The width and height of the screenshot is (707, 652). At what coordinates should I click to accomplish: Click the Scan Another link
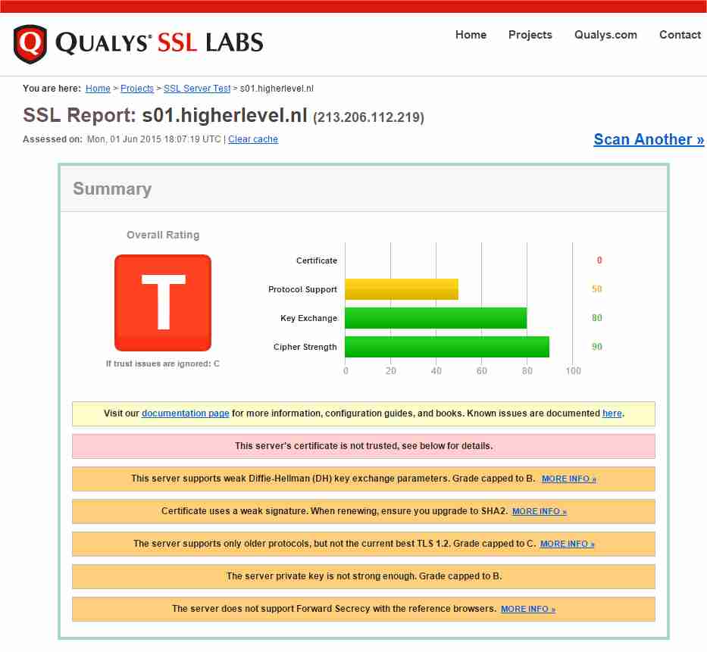(x=649, y=139)
